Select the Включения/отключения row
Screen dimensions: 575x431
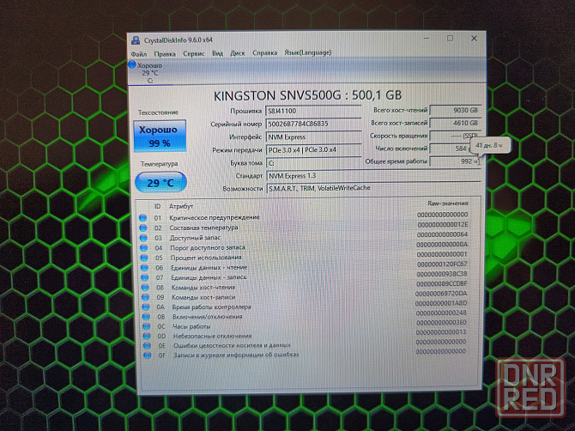(306, 315)
